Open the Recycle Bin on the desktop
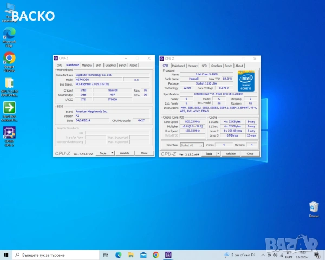The height and width of the screenshot is (260, 325). click(314, 209)
